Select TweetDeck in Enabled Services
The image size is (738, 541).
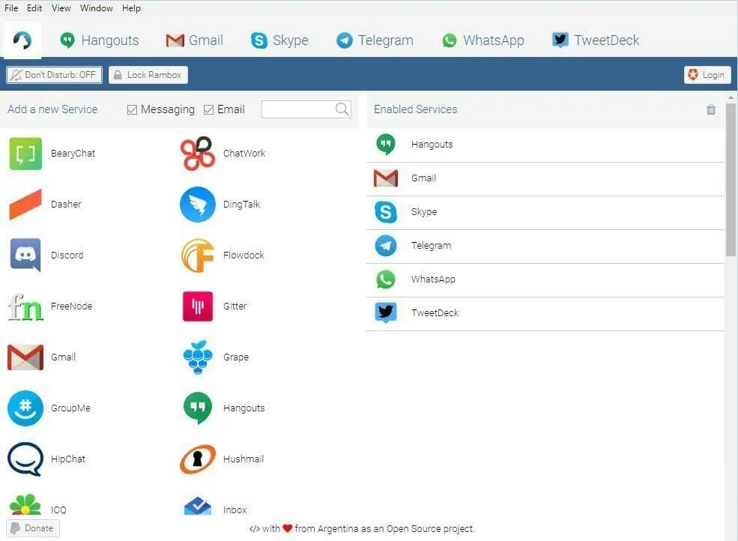click(x=545, y=313)
